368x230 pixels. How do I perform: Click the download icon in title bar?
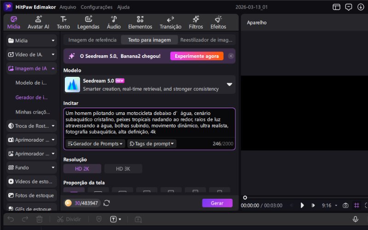click(361, 7)
